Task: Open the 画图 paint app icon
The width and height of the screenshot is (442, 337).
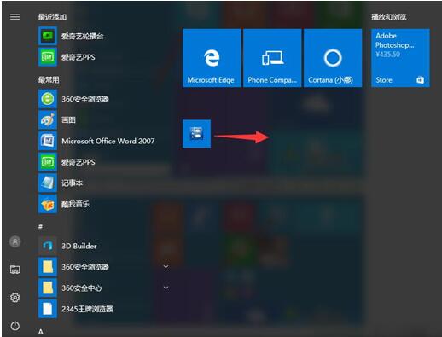Action: click(x=48, y=119)
